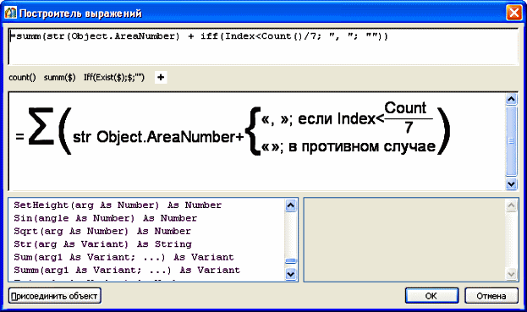Select Summ(arg1 As Variant) function
This screenshot has height=312, width=527.
pyautogui.click(x=127, y=270)
